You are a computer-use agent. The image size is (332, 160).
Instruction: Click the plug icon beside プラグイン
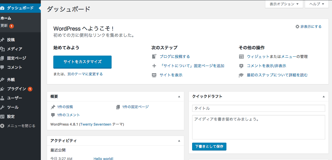[x=2, y=89]
